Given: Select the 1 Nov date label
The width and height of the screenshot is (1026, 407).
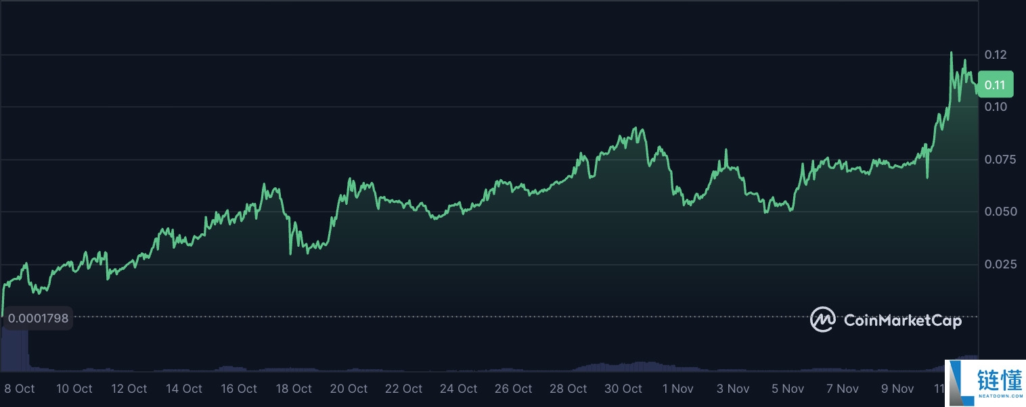Looking at the screenshot, I should (678, 389).
